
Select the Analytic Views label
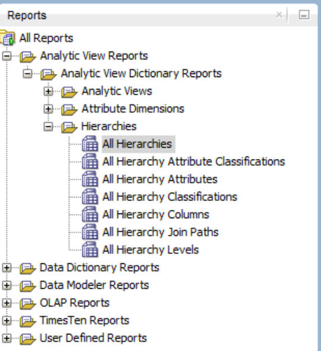(117, 91)
